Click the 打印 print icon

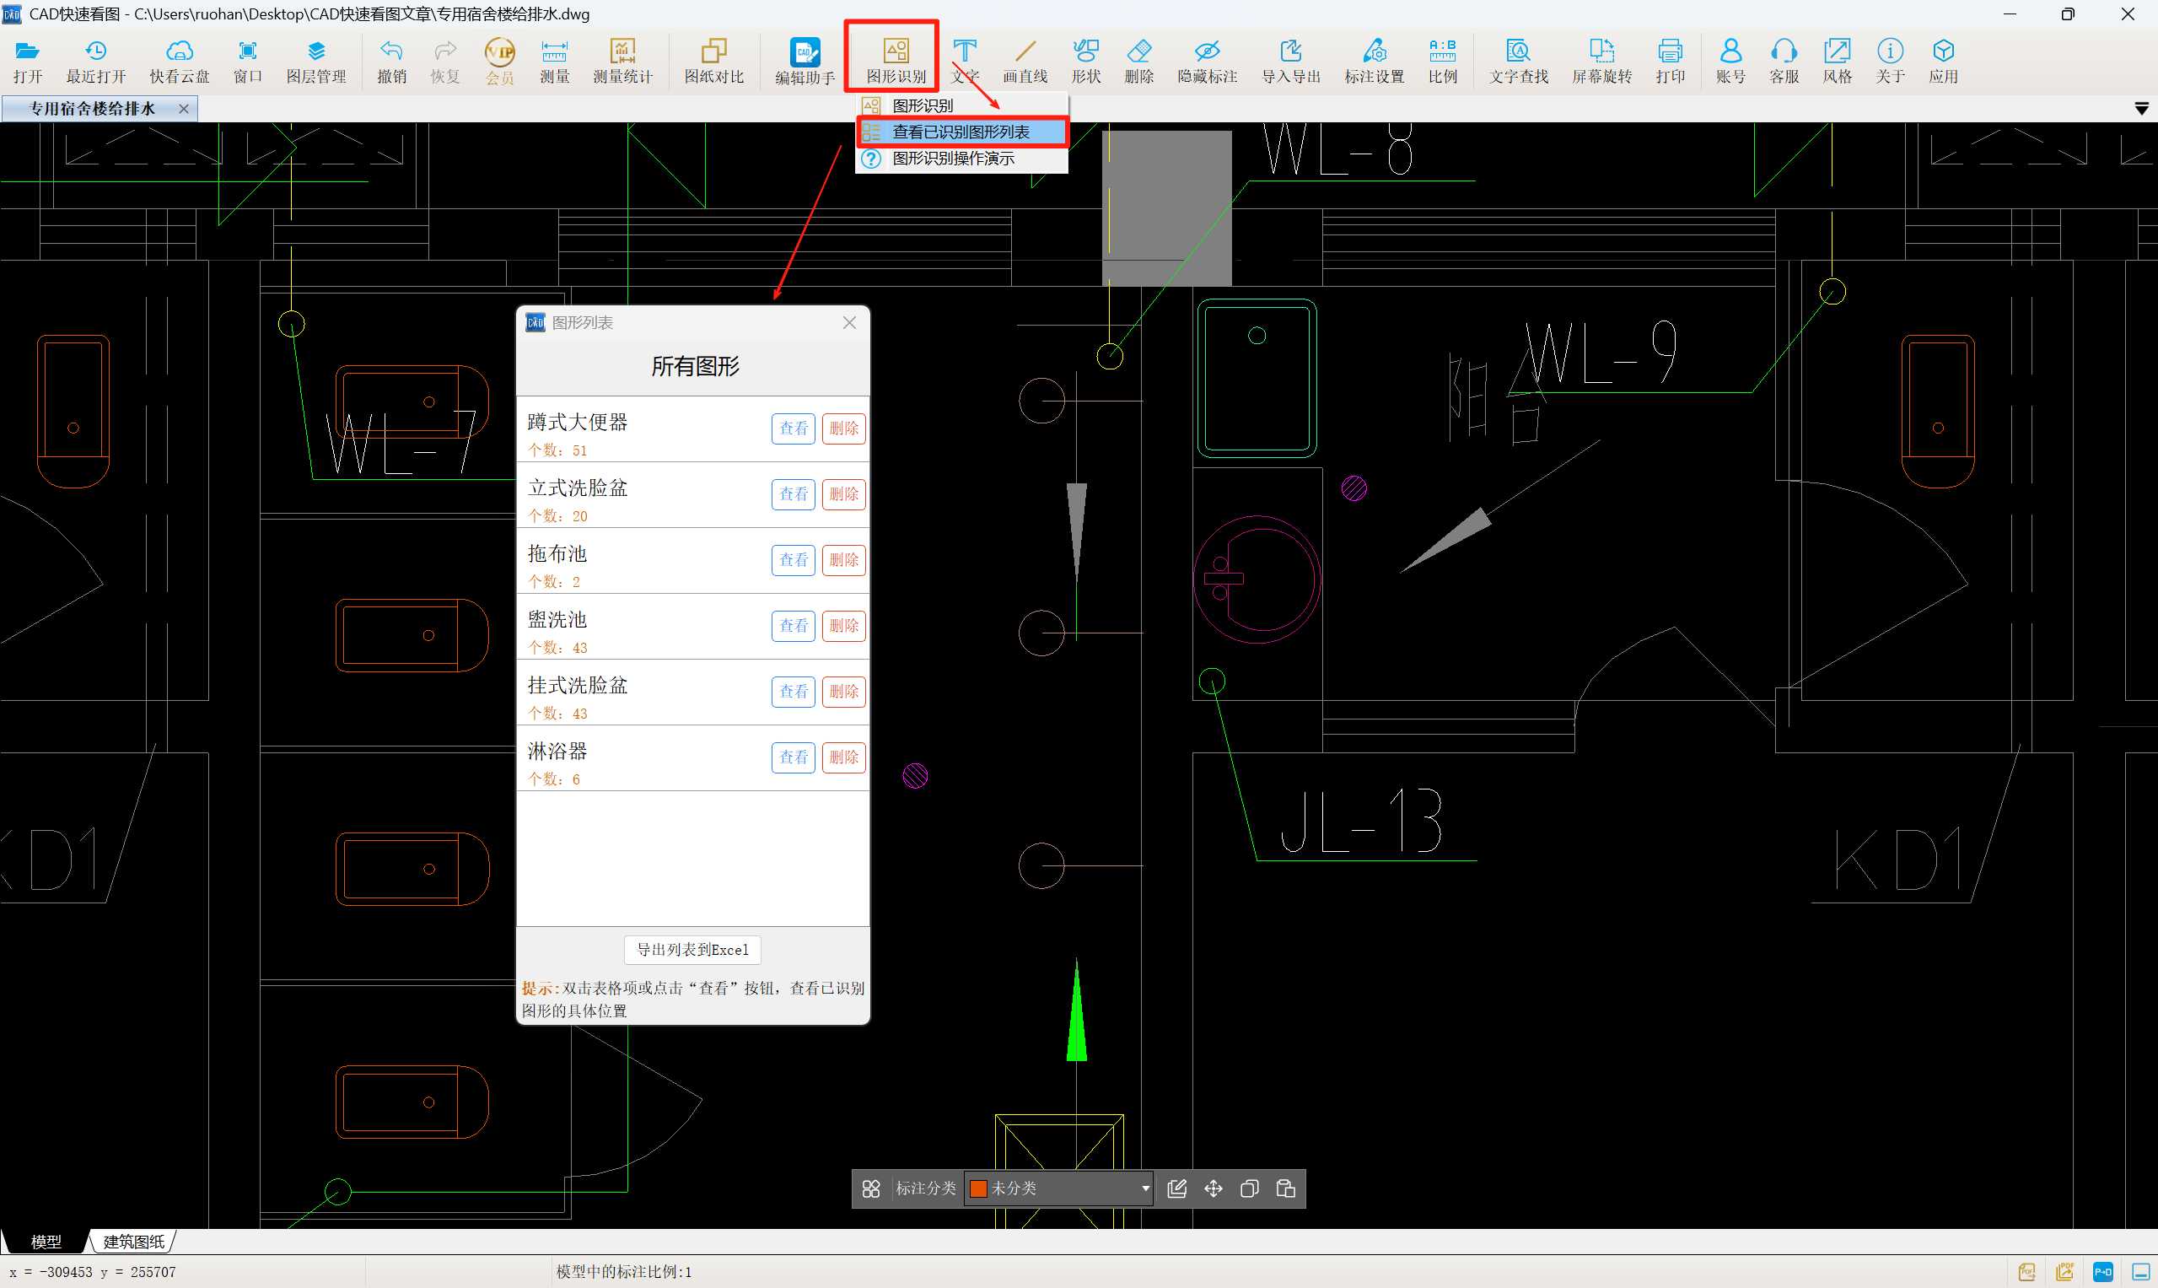click(x=1670, y=61)
